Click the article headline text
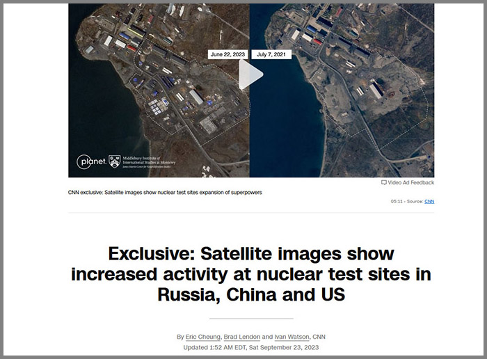 [251, 274]
